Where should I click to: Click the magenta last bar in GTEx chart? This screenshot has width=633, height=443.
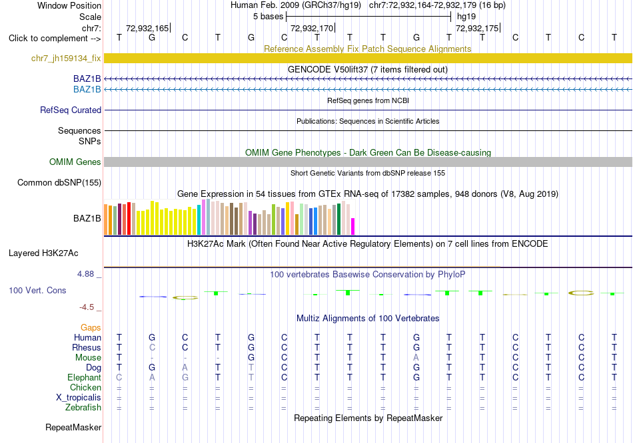(353, 227)
